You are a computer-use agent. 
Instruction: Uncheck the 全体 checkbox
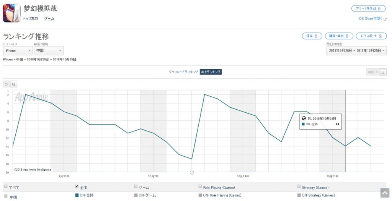(77, 186)
